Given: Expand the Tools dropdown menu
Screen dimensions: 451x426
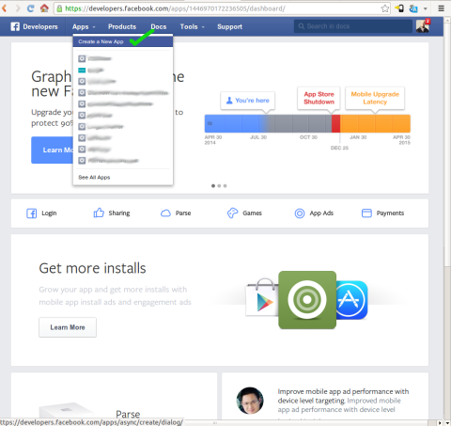Looking at the screenshot, I should click(192, 27).
